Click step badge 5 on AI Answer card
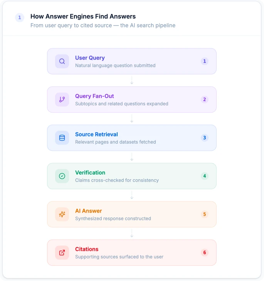 (205, 215)
